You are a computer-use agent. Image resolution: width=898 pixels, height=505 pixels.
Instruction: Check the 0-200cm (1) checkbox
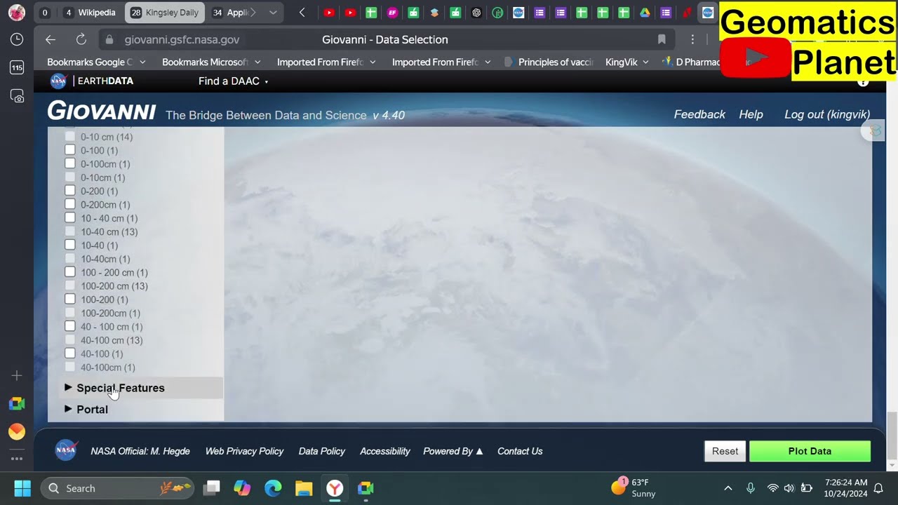click(70, 204)
